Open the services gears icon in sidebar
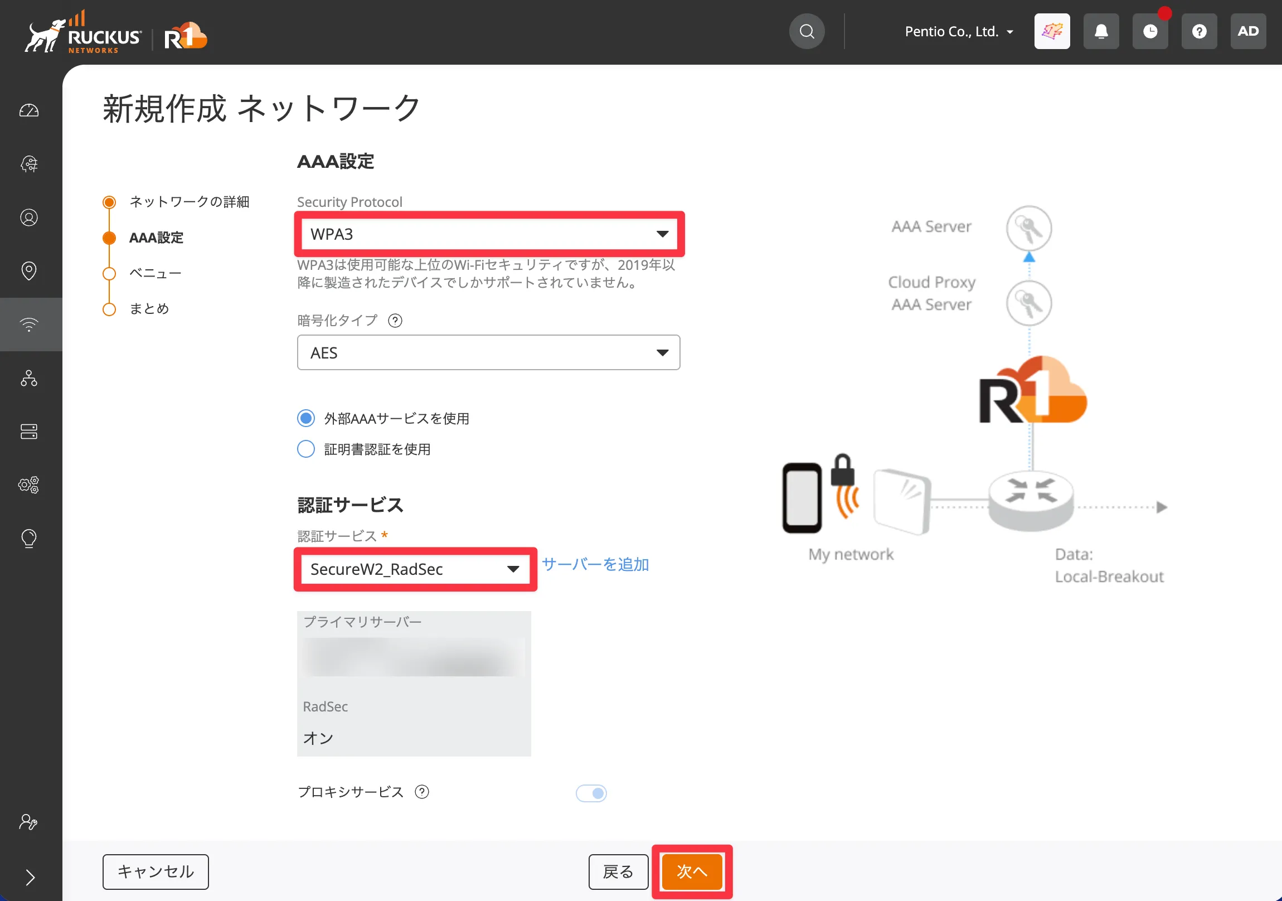The height and width of the screenshot is (901, 1282). click(29, 485)
